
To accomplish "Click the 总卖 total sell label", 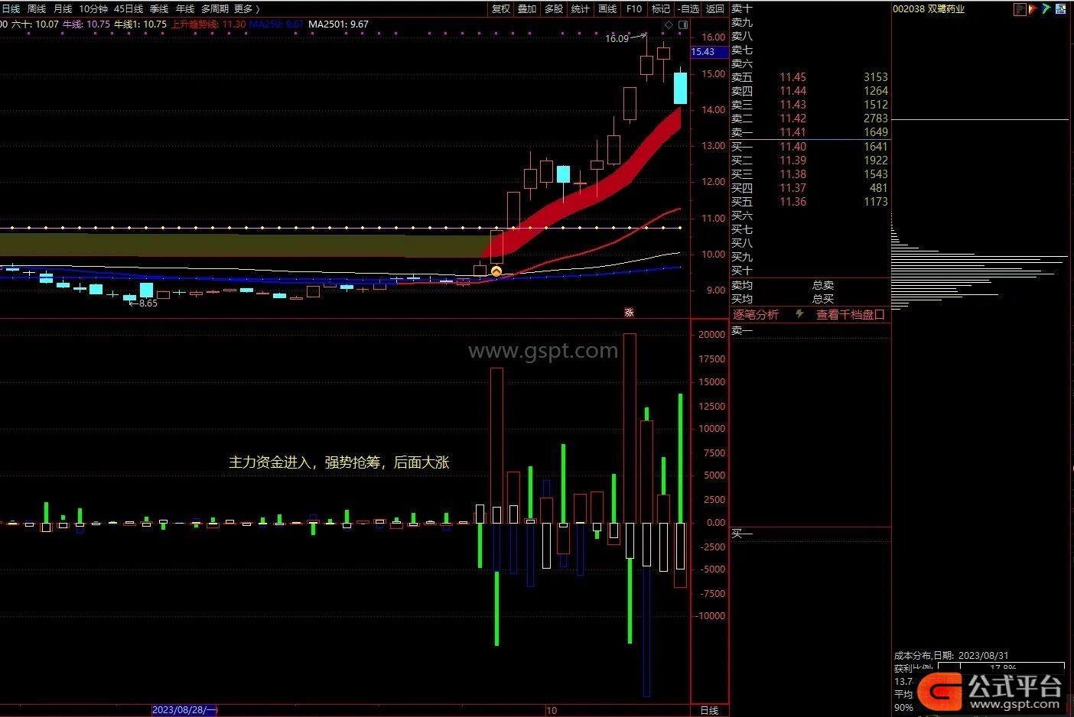I will pos(823,285).
